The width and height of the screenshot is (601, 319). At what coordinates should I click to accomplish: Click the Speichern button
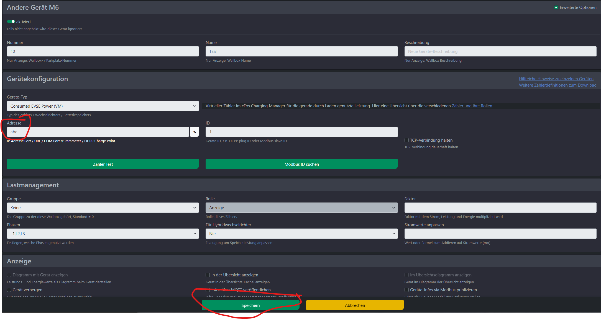(x=250, y=305)
